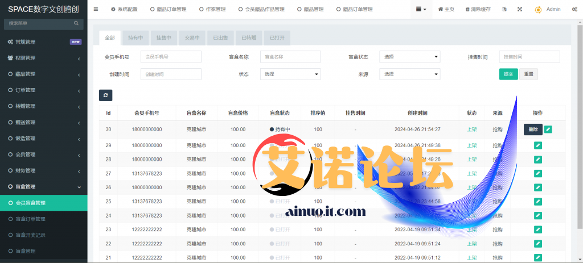Click the 排序值 column header

click(x=318, y=113)
